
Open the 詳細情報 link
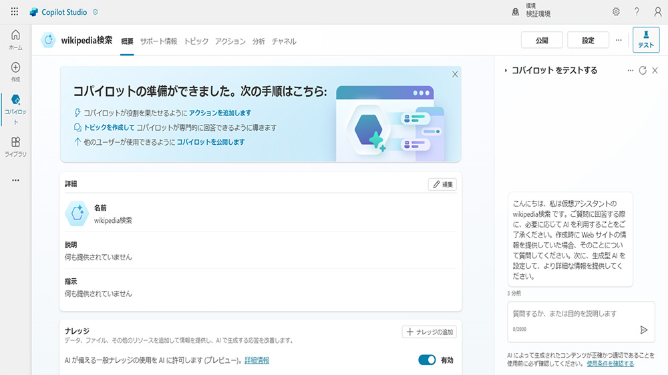pos(257,360)
